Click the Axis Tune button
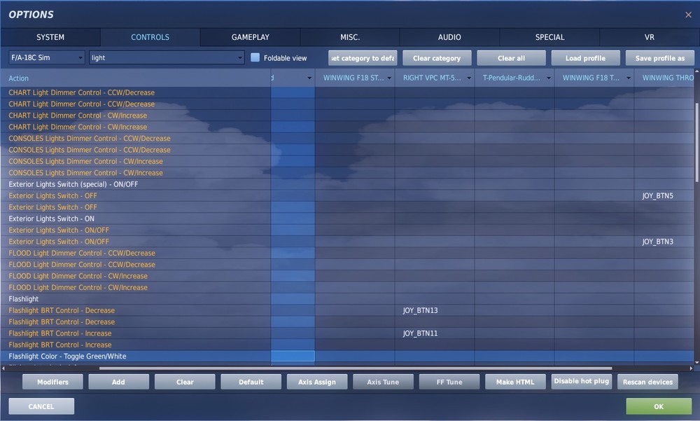 [x=383, y=382]
